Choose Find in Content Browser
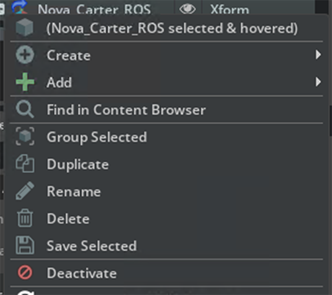332x295 pixels. (126, 110)
